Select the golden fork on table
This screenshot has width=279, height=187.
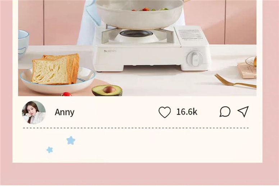[235, 81]
